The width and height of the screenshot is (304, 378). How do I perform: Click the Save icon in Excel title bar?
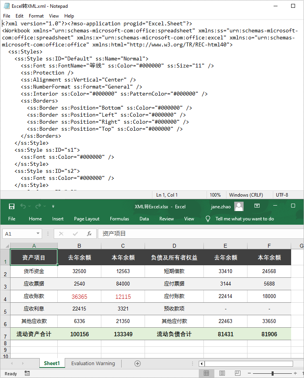click(x=12, y=206)
